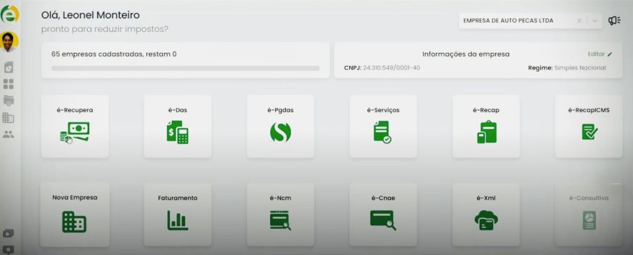Open the é-Consultiva report icon
633x255 pixels.
coord(589,221)
